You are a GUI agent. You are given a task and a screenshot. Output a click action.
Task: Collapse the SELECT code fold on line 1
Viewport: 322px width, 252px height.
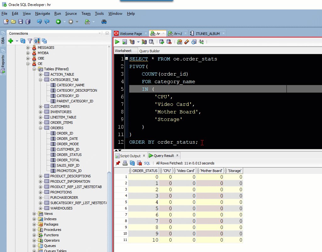(x=126, y=58)
